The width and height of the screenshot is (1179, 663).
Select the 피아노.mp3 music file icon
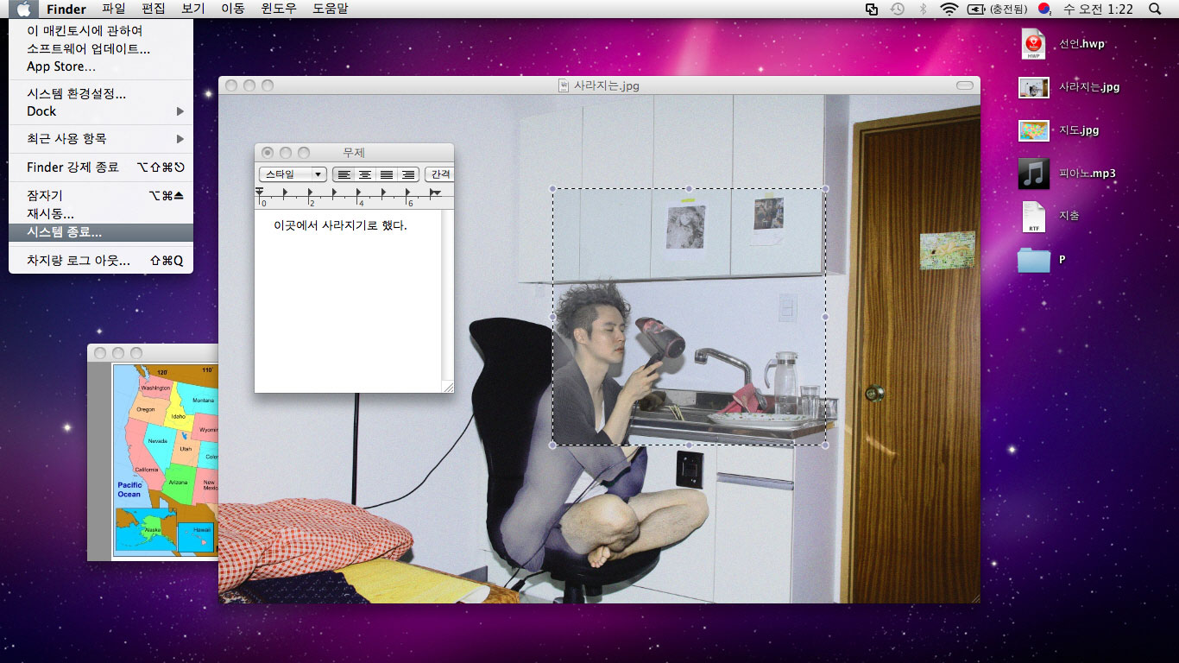click(1033, 174)
